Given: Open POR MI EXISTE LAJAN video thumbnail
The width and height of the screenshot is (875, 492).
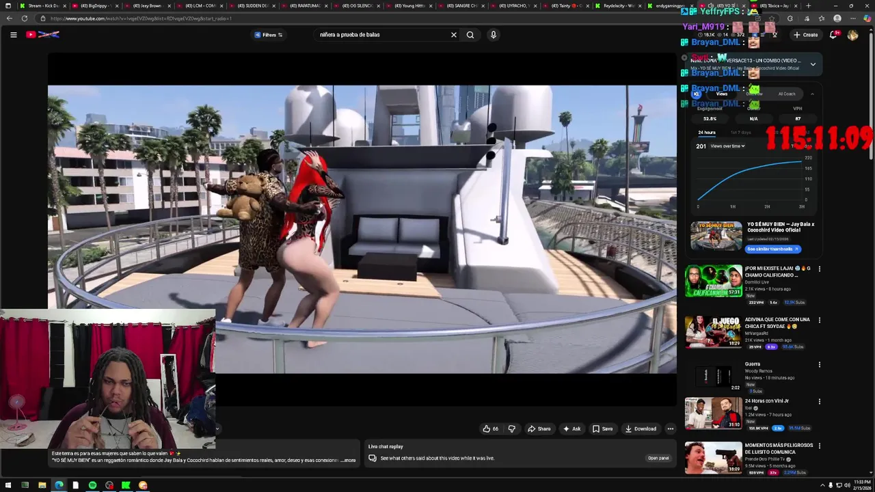Looking at the screenshot, I should (x=713, y=281).
